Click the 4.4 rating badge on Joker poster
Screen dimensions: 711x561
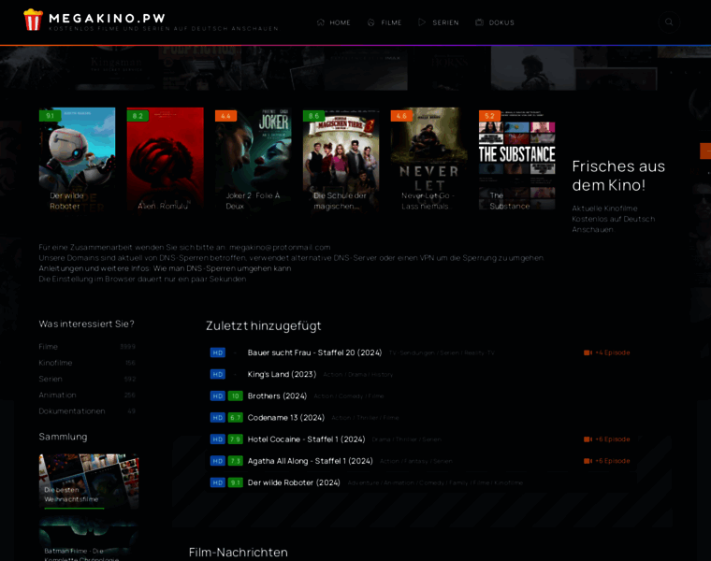coord(225,116)
